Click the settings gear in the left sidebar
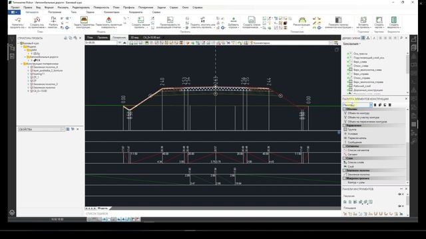Screen dimensions: 426x239 click(x=12, y=212)
